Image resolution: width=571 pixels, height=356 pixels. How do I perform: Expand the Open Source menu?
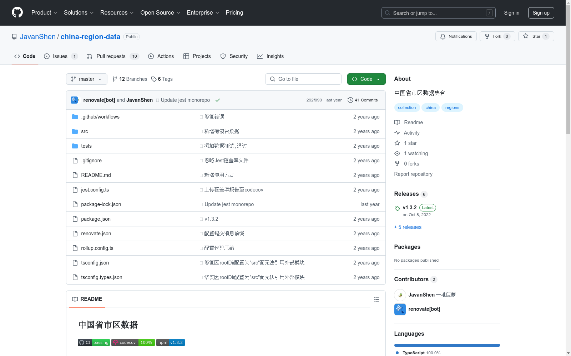pyautogui.click(x=161, y=12)
